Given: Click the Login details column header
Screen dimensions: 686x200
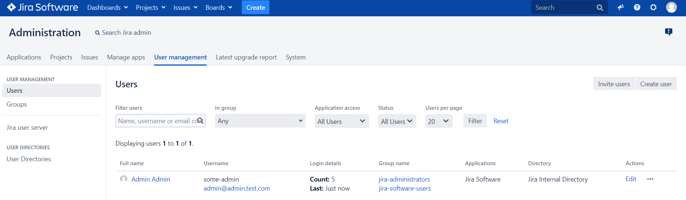Looking at the screenshot, I should pyautogui.click(x=326, y=163).
